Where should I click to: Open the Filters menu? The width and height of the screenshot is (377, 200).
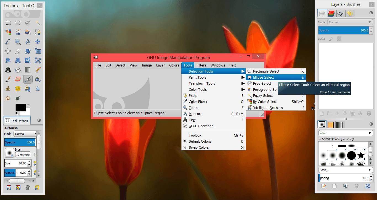coord(201,65)
